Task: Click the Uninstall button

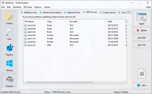Action: (142, 38)
